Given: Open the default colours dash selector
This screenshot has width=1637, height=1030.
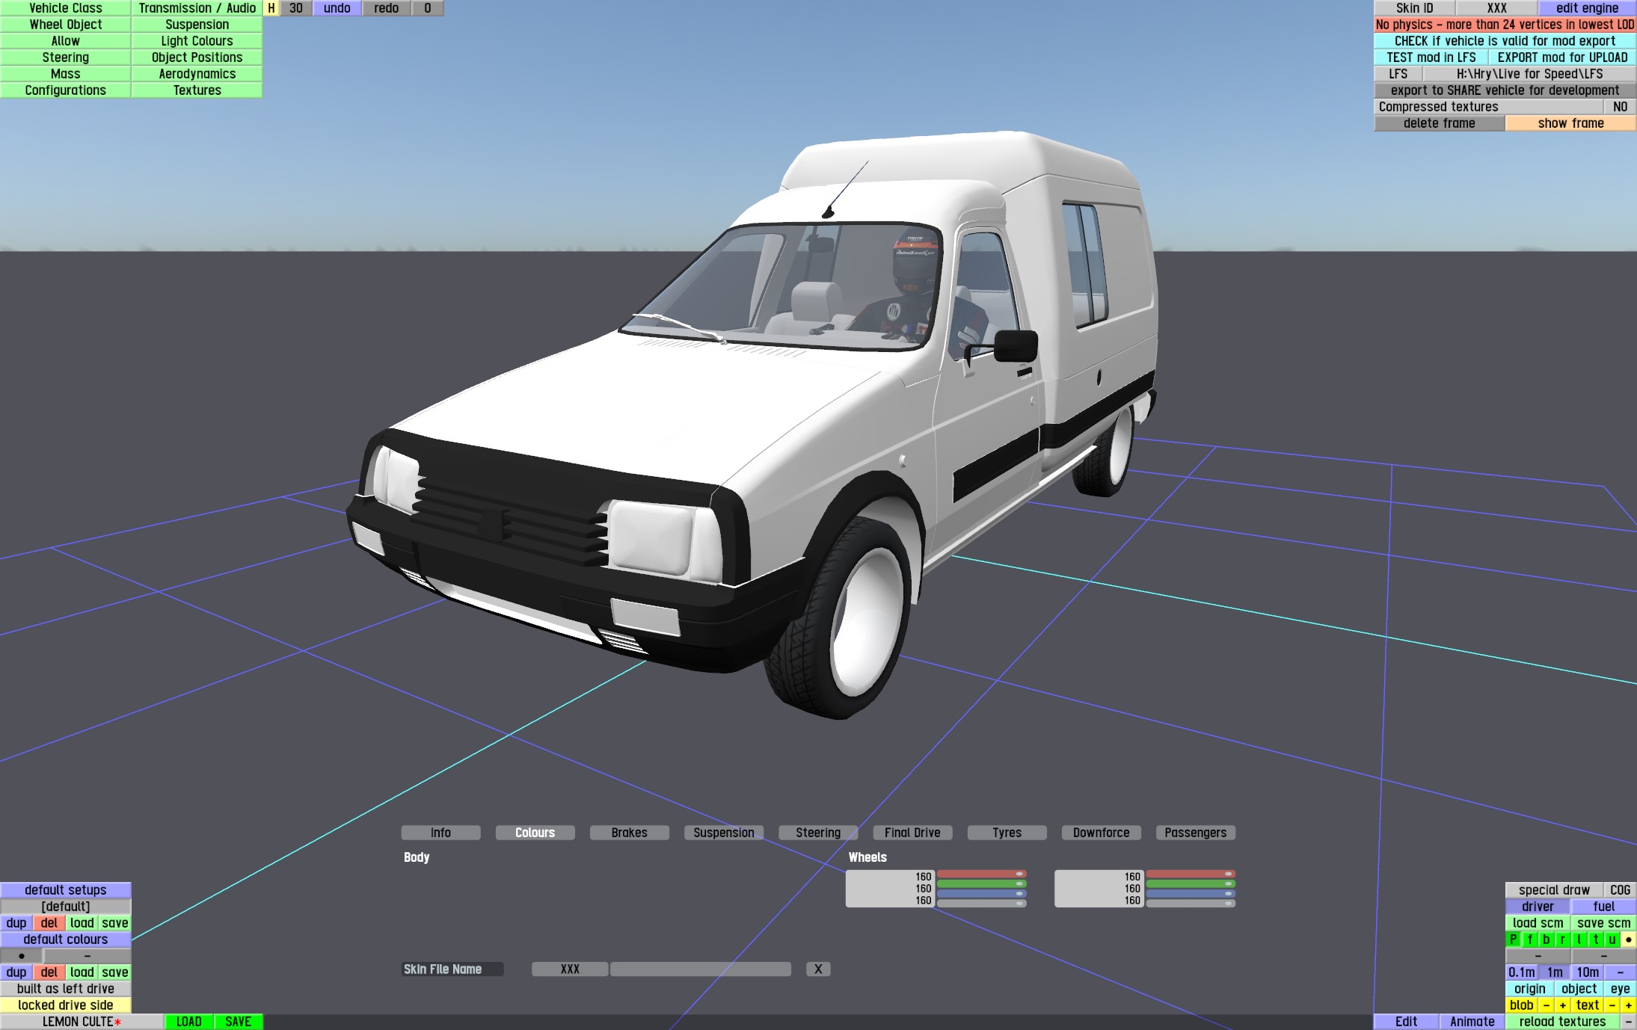Looking at the screenshot, I should pyautogui.click(x=87, y=956).
